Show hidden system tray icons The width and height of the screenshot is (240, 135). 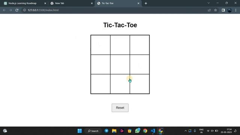(186, 131)
